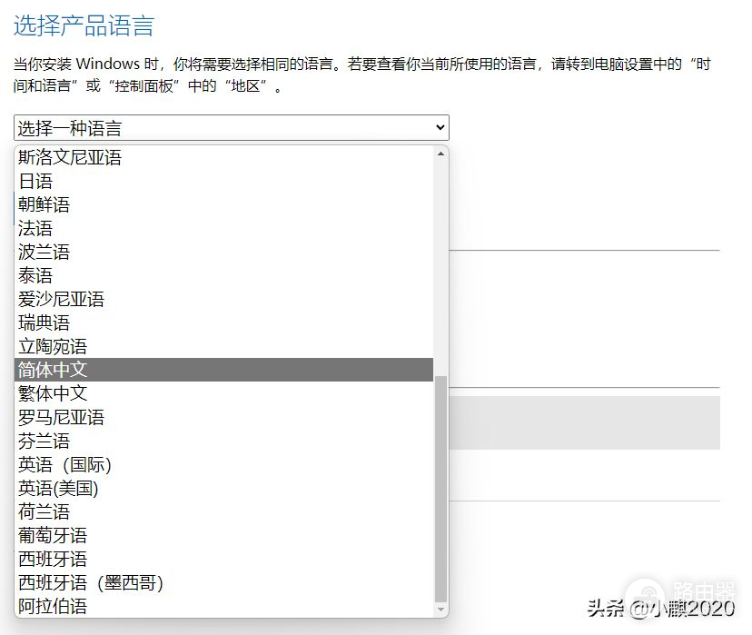The height and width of the screenshot is (635, 752).
Task: Select the 朝鲜语 option
Action: pyautogui.click(x=223, y=204)
